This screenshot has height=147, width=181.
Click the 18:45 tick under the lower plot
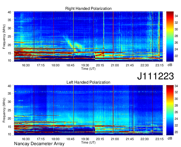(x=70, y=139)
